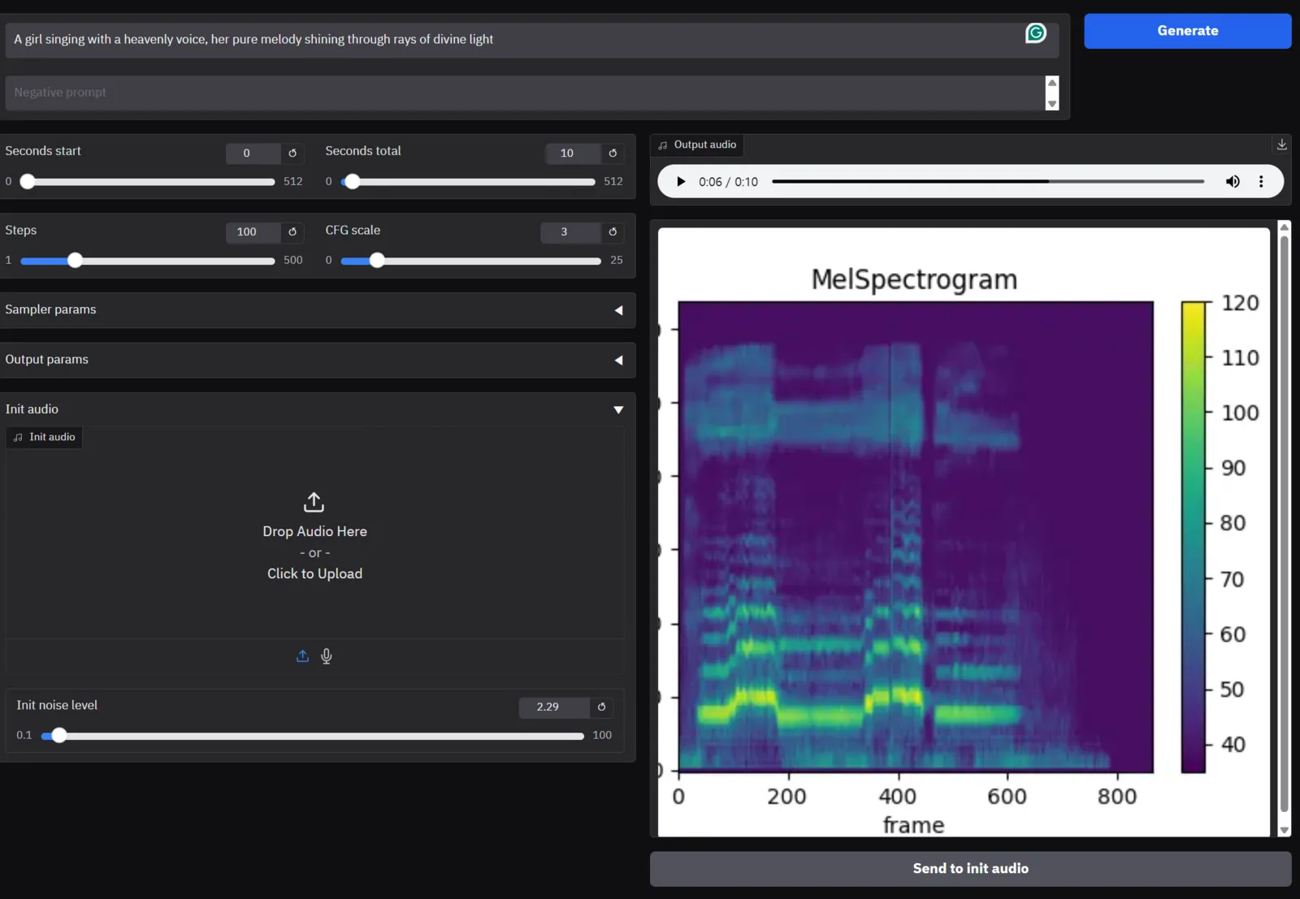The width and height of the screenshot is (1300, 899).
Task: Click the MelSpectrogram image
Action: [964, 532]
